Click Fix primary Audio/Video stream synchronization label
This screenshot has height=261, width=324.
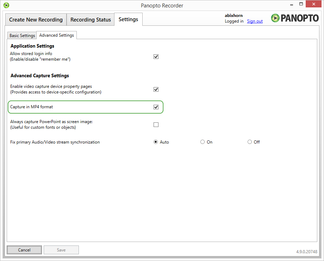pyautogui.click(x=55, y=142)
